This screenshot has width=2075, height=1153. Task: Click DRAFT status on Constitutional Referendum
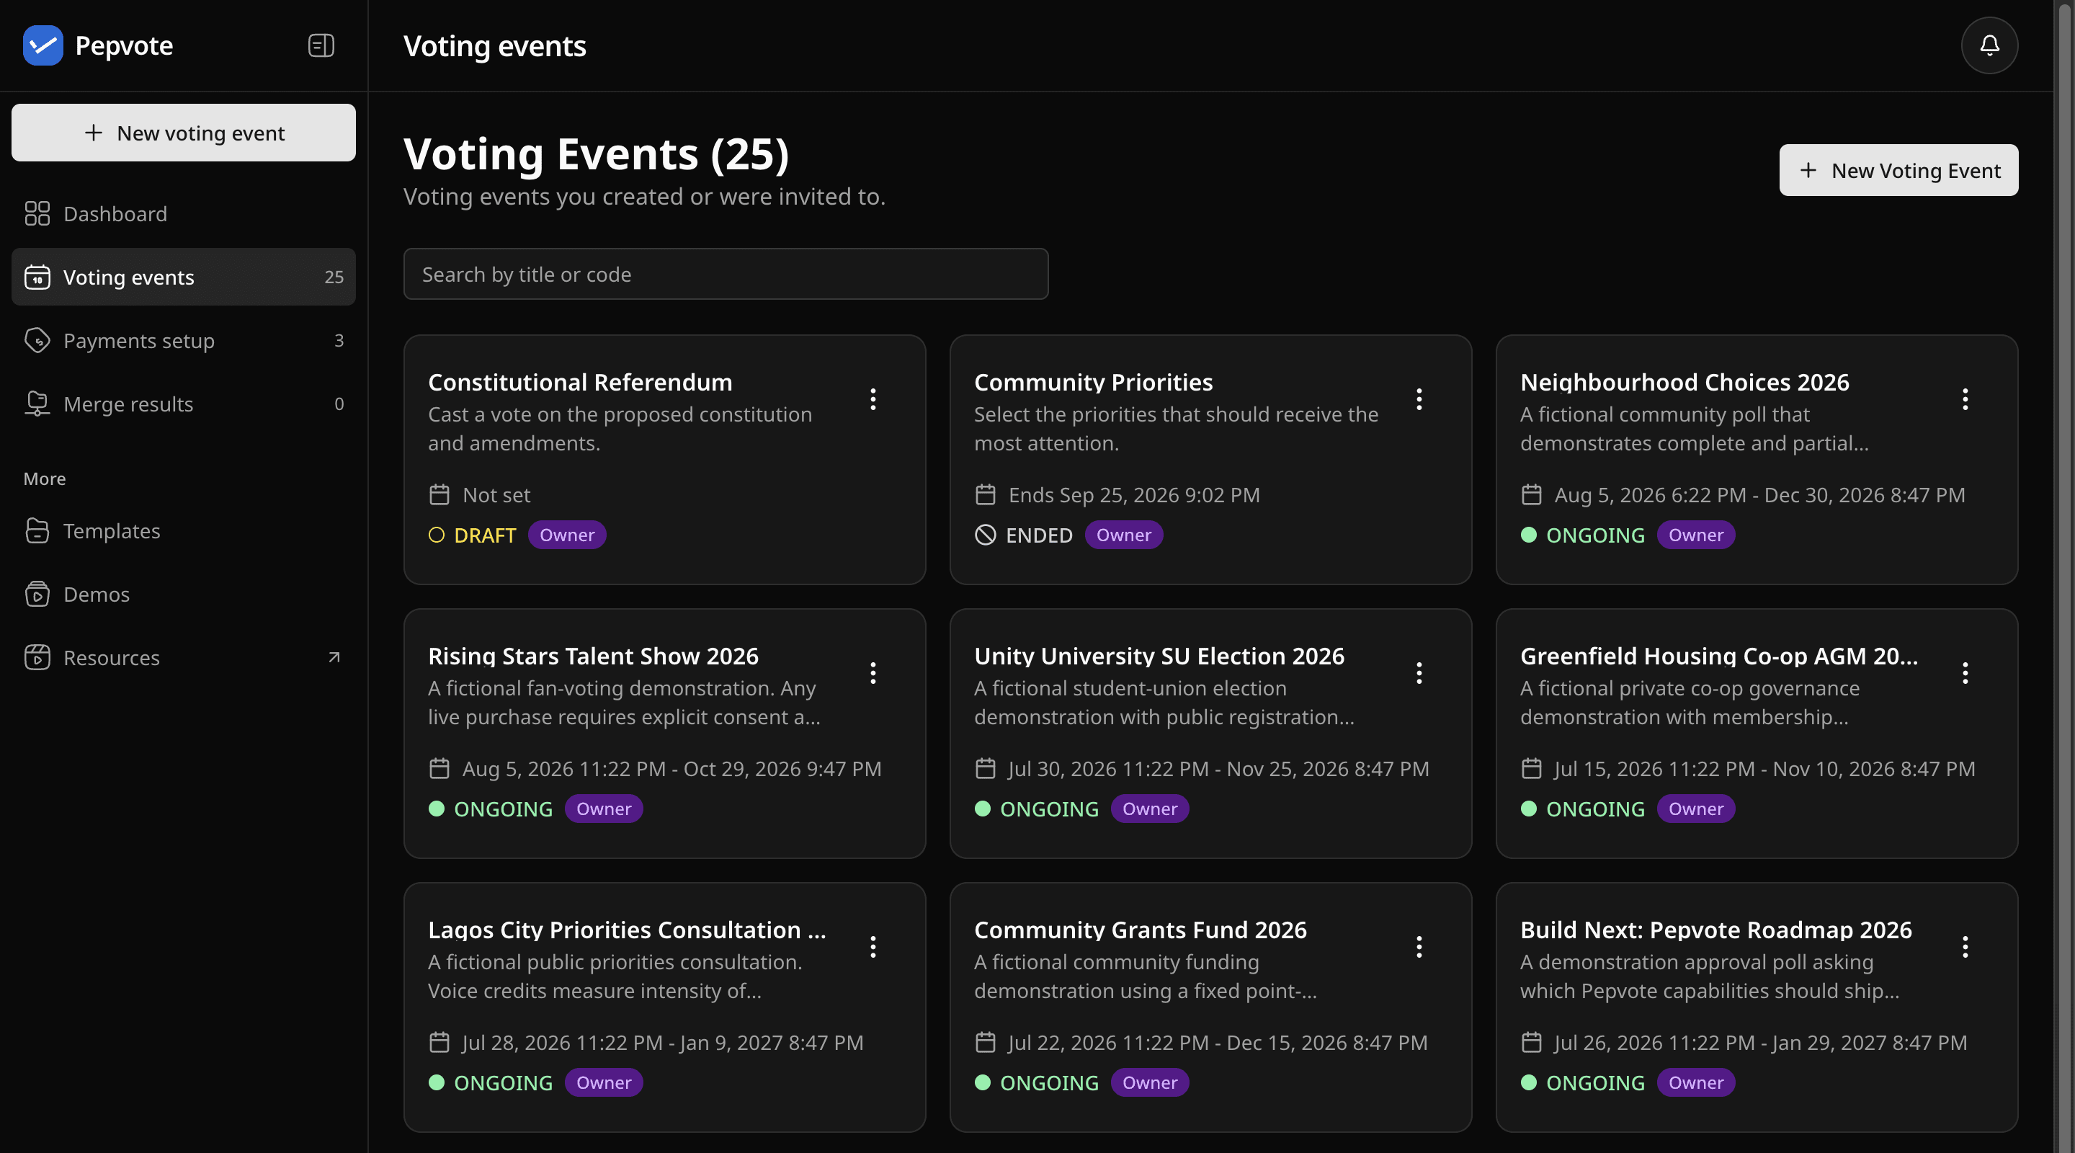coord(472,535)
